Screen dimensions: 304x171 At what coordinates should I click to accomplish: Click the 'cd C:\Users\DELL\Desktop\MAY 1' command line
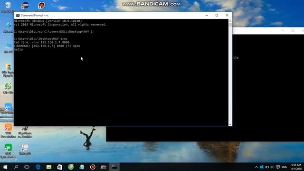click(x=66, y=32)
